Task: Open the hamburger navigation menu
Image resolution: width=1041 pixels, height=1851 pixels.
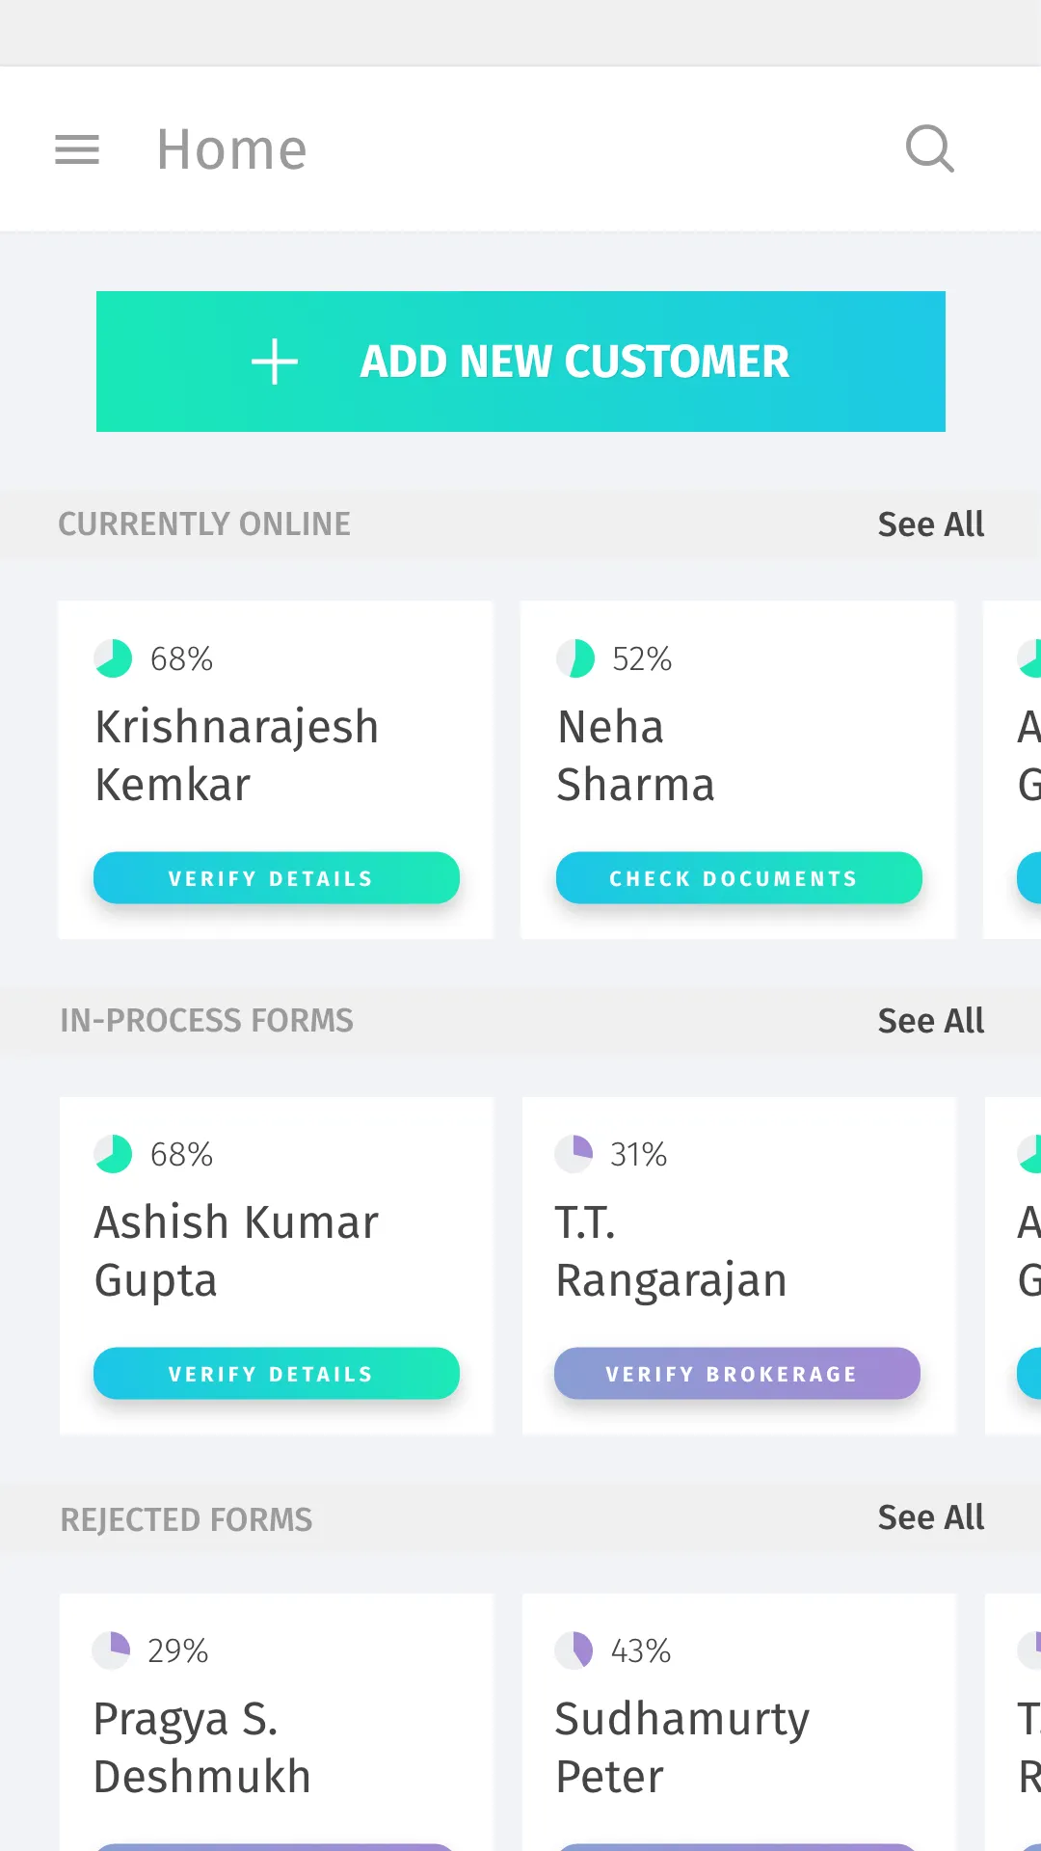Action: pos(77,149)
